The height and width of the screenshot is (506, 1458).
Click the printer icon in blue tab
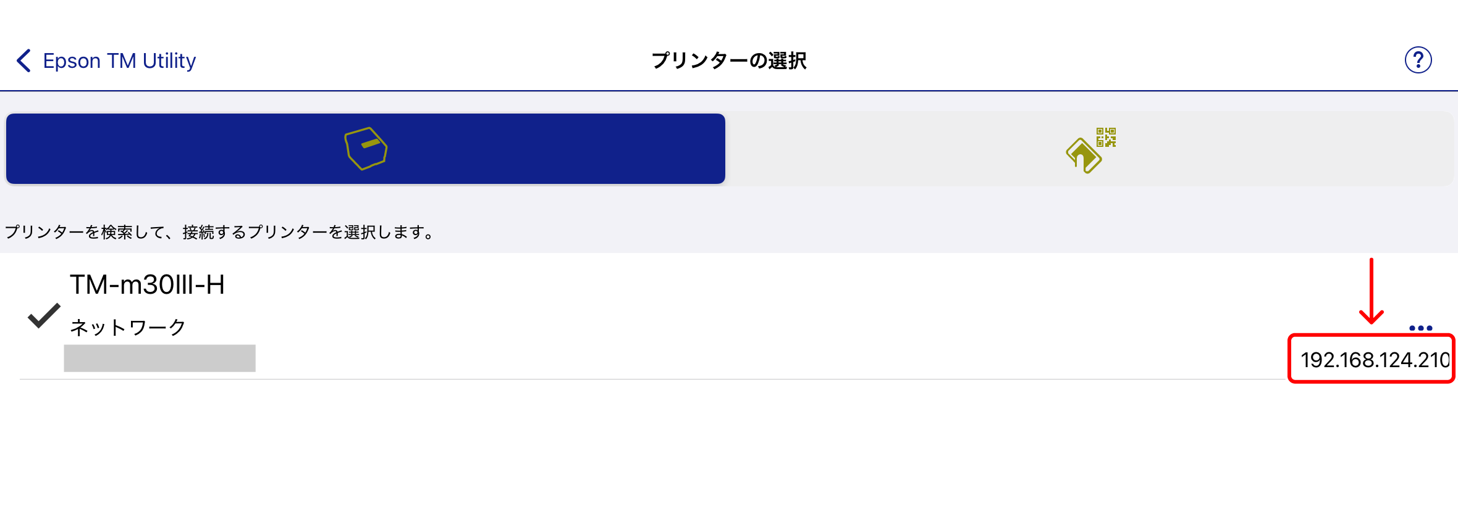pos(366,149)
